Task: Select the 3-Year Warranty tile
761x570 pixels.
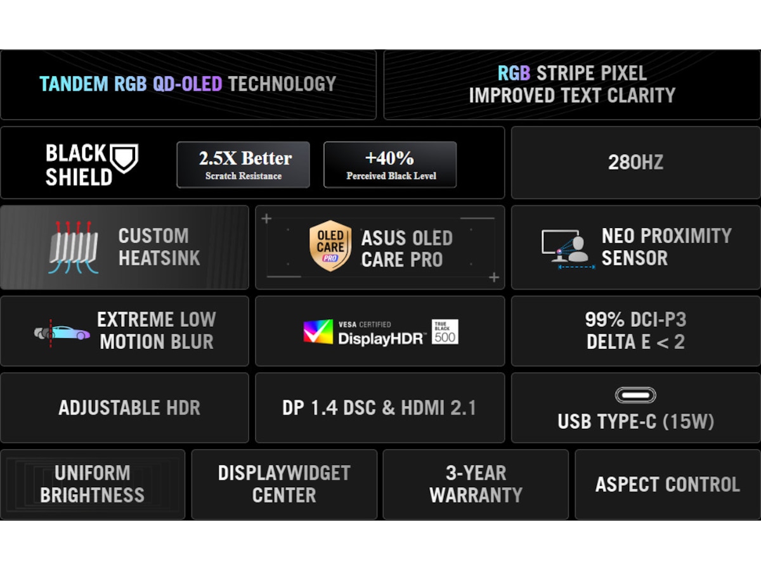Action: [476, 484]
